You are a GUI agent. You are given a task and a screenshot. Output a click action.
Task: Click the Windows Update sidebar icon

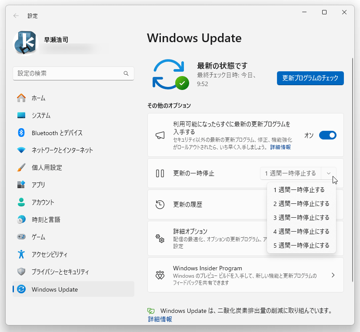click(x=21, y=289)
